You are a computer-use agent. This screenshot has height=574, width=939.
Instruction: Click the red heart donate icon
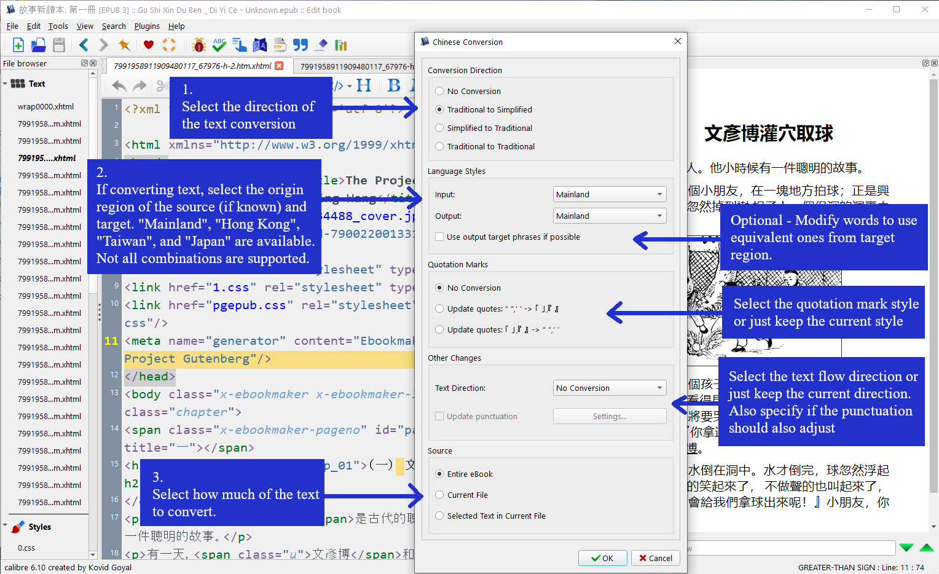point(149,45)
